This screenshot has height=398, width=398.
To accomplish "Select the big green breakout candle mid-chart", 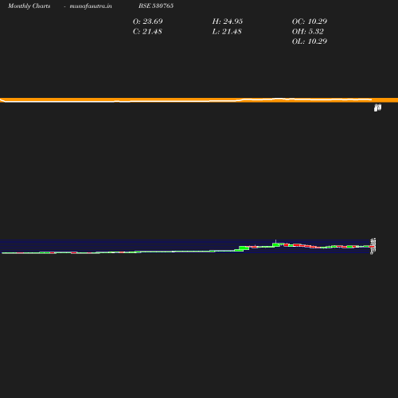I will click(x=244, y=248).
